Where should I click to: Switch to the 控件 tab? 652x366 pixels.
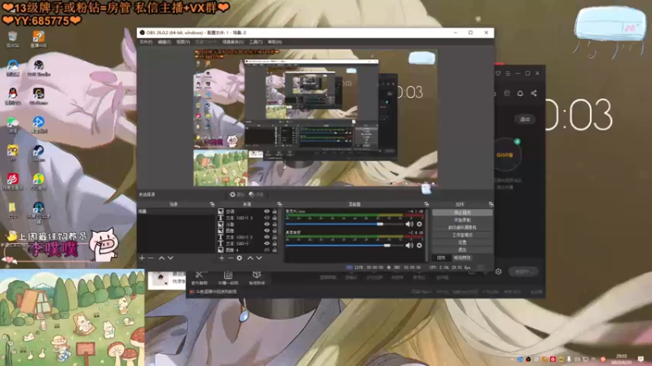click(441, 258)
